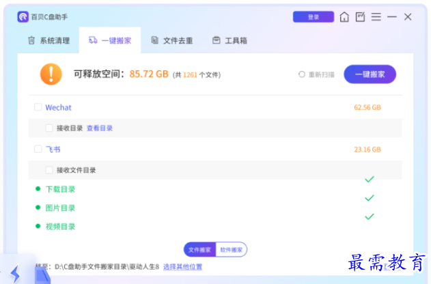Click the destination path D:\C盘助手文件搬家目录
Image resolution: width=431 pixels, height=284 pixels.
point(107,267)
